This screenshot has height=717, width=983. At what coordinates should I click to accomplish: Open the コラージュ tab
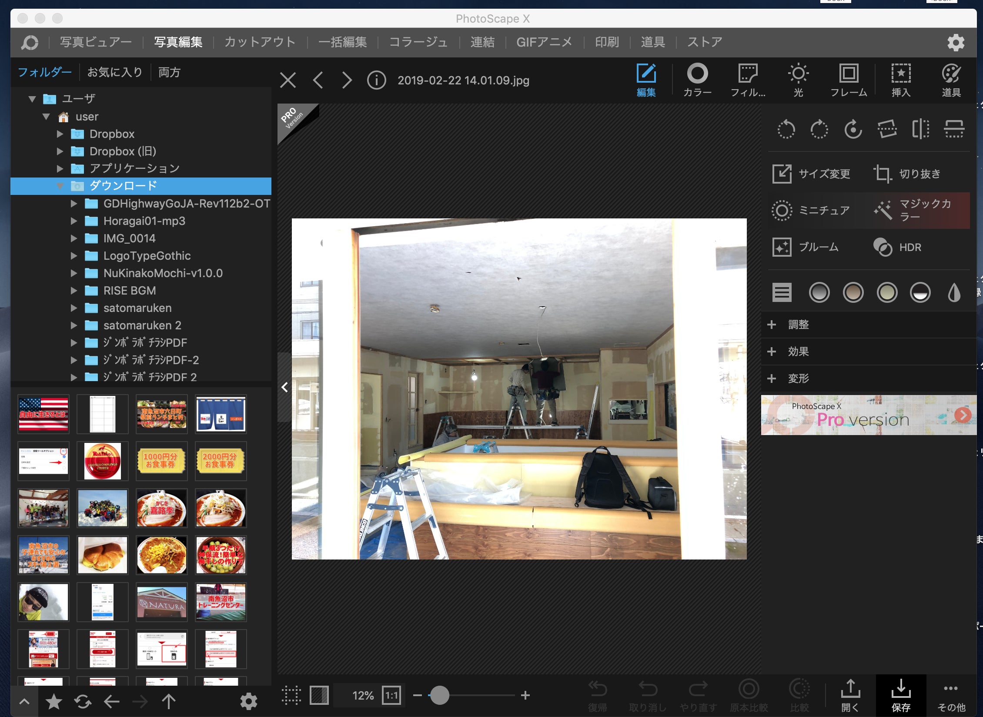(418, 42)
